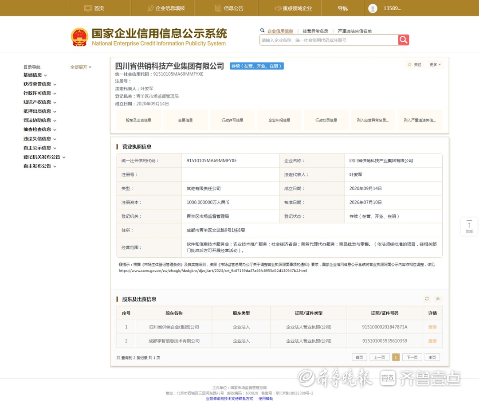Click the 股东名称 column header
Viewport: 479px width, 407px height.
click(174, 313)
